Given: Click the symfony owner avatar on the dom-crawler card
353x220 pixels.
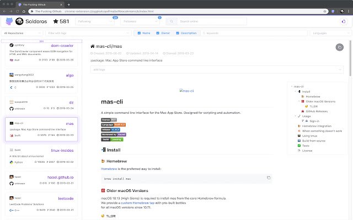Looking at the screenshot, I should [12, 45].
